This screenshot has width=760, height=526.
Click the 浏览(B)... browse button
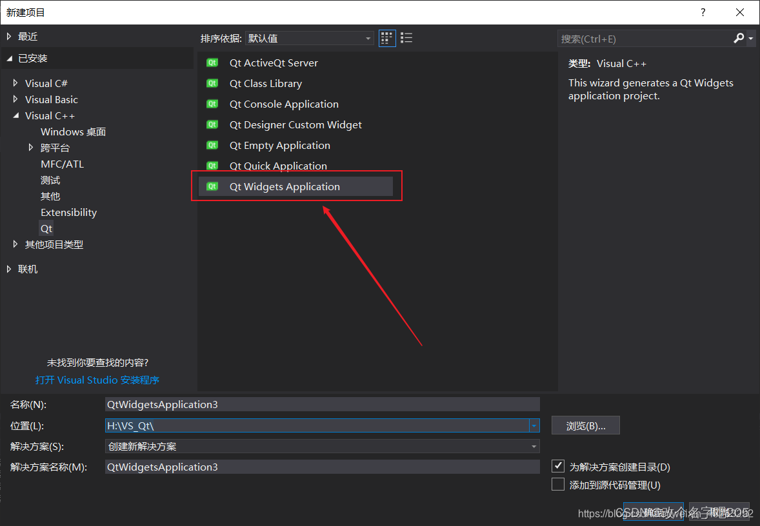pos(586,425)
